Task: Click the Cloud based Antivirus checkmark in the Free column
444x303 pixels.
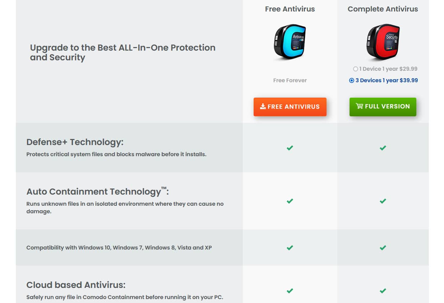Action: tap(290, 291)
